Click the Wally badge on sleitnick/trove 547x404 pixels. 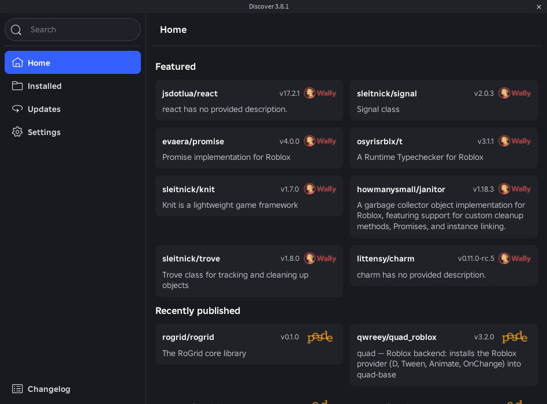click(x=320, y=259)
